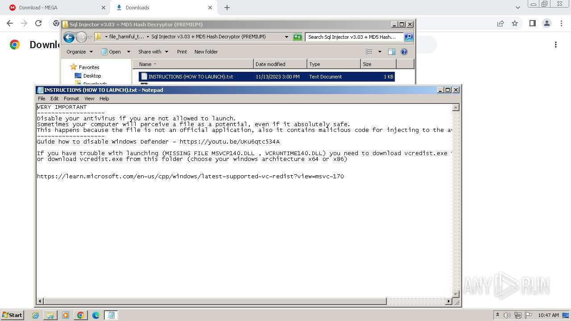Go back in the Explorer window
Viewport: 571px width, 321px height.
point(69,37)
